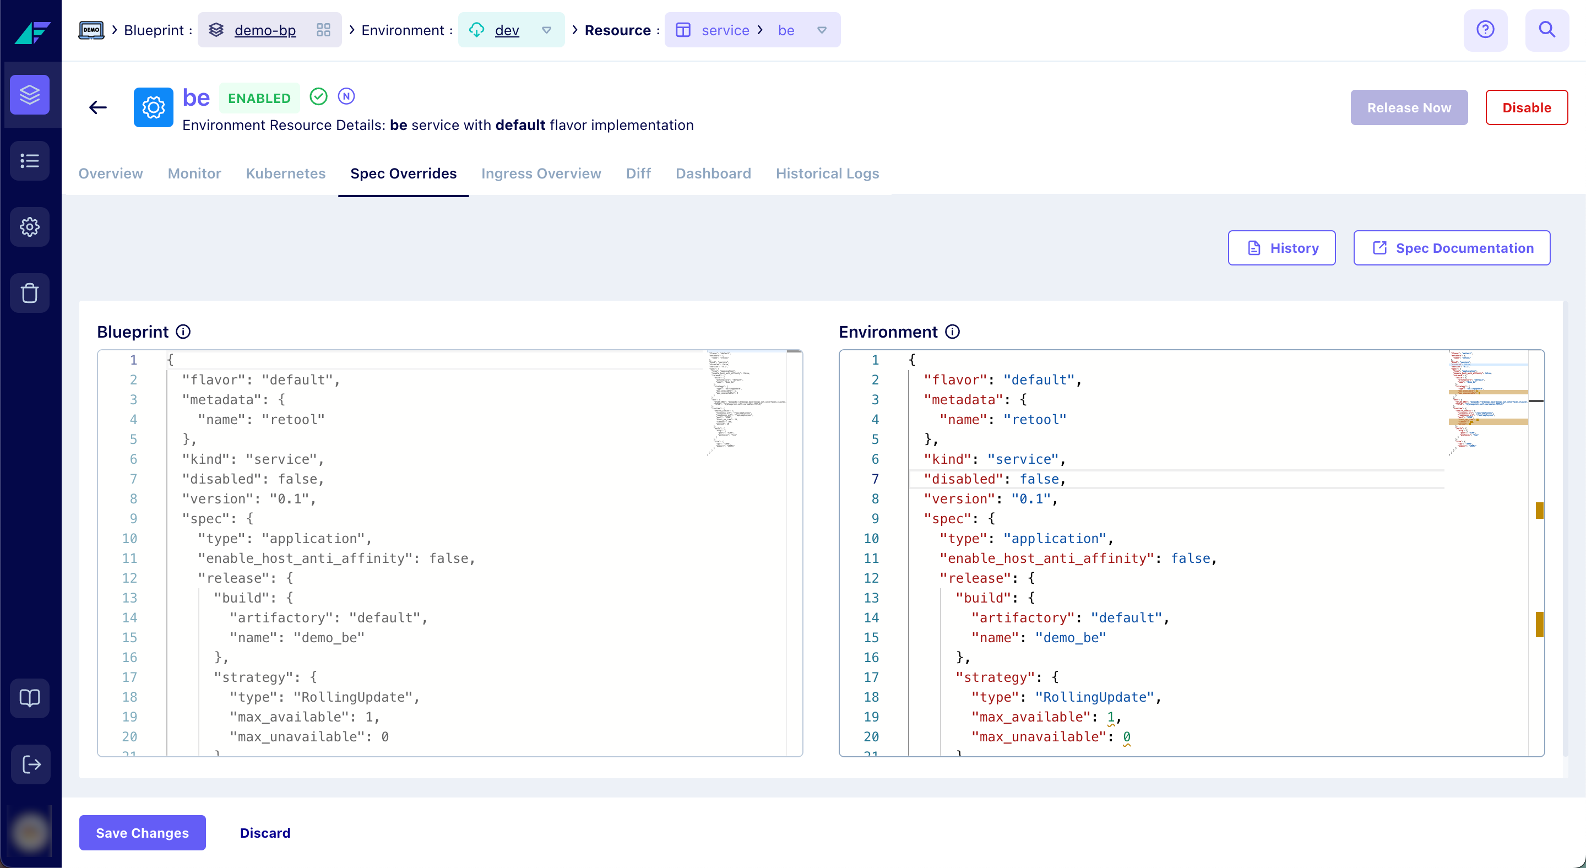Click Discard
The width and height of the screenshot is (1586, 868).
click(x=265, y=833)
